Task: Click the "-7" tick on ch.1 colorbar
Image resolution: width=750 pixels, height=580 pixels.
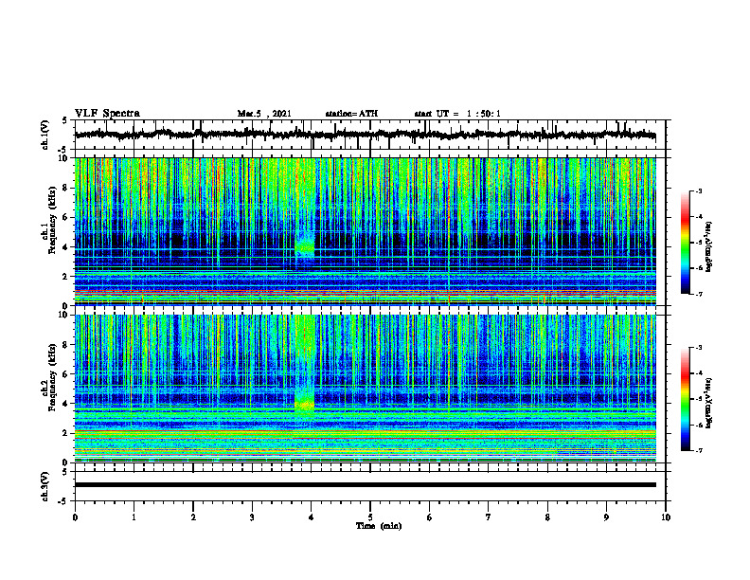Action: pos(698,295)
